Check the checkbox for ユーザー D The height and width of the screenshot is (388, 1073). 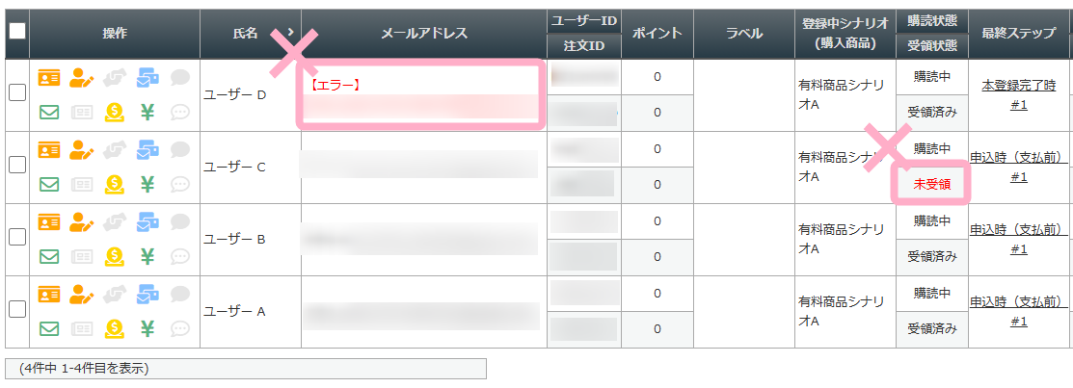[x=17, y=93]
